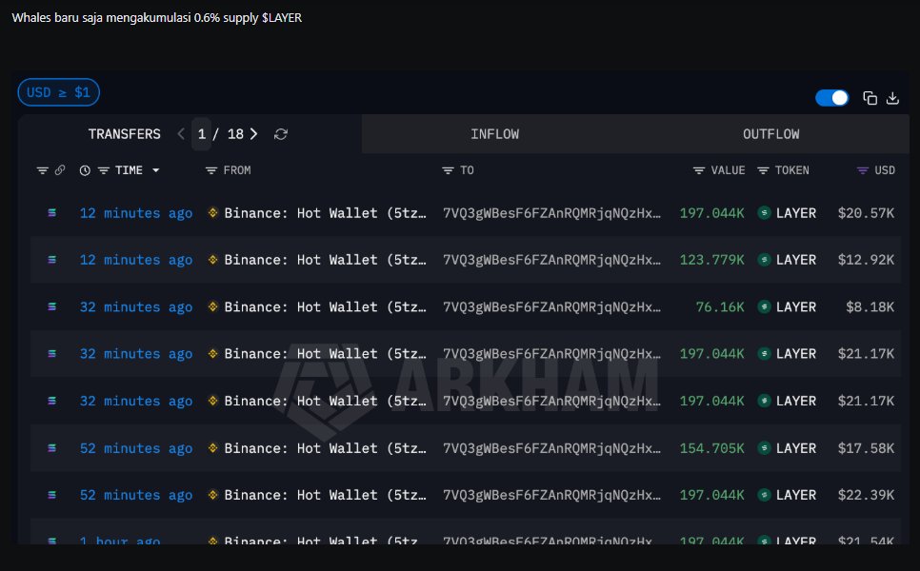Toggle the blue switch at top right
The image size is (920, 571).
pyautogui.click(x=831, y=98)
